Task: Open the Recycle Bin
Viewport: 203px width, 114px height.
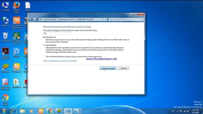Action: pyautogui.click(x=5, y=37)
